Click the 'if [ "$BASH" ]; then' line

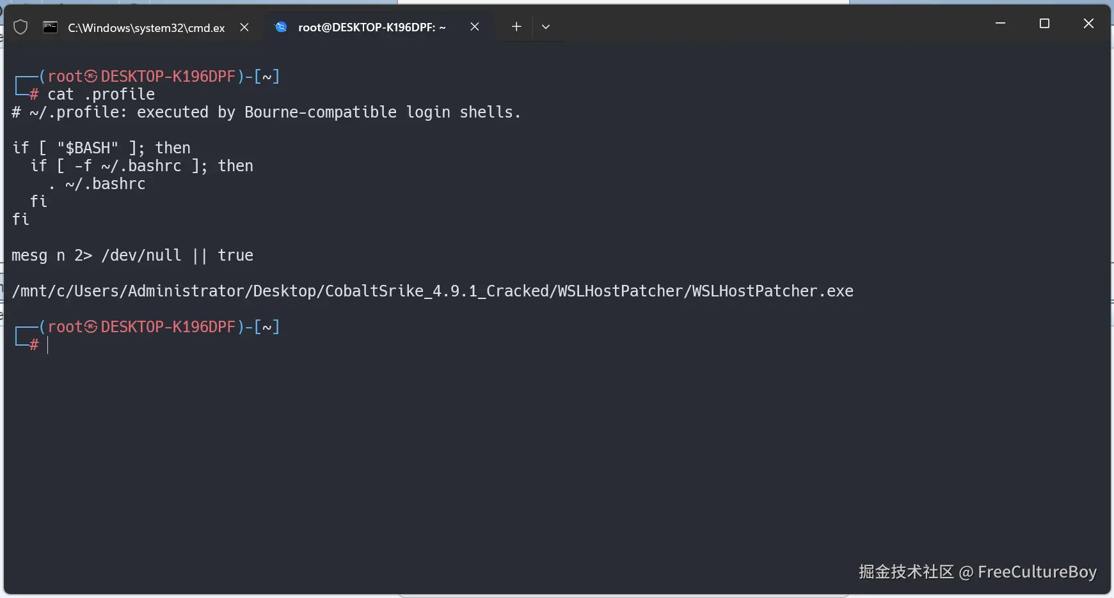pyautogui.click(x=101, y=148)
